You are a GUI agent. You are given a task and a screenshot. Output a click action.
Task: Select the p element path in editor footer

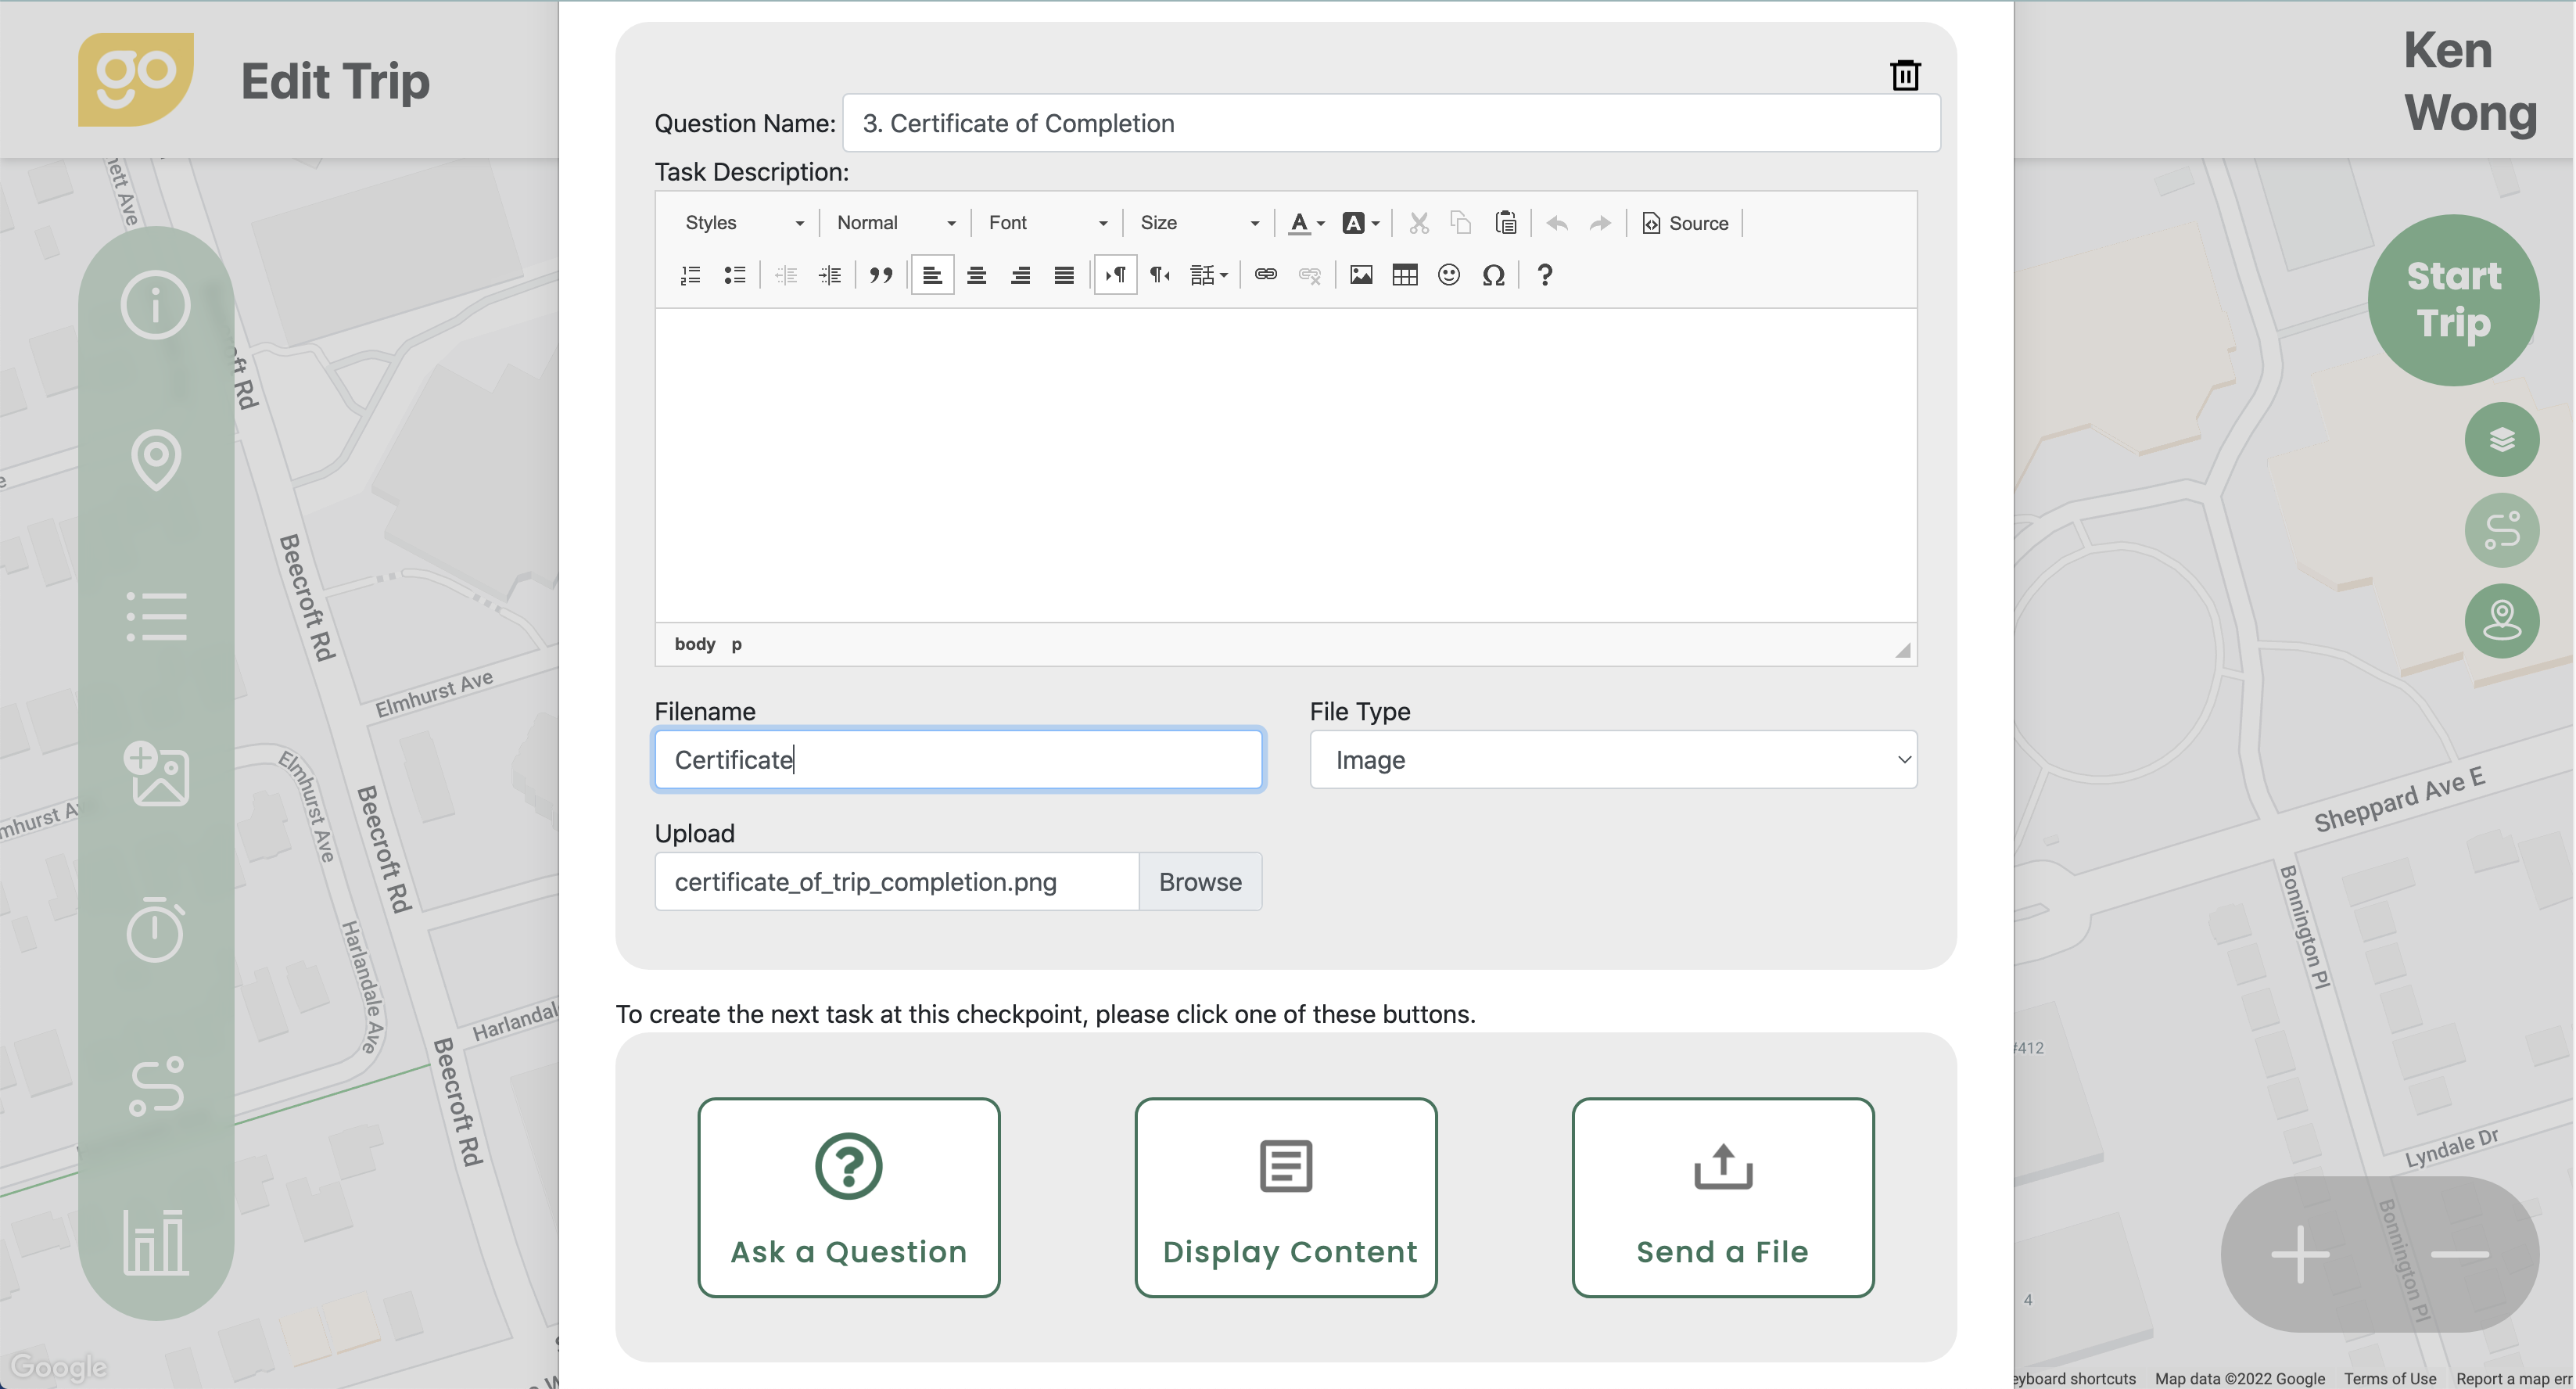click(736, 644)
